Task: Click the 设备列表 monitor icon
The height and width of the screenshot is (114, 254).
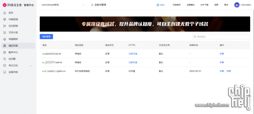Action: (5, 72)
